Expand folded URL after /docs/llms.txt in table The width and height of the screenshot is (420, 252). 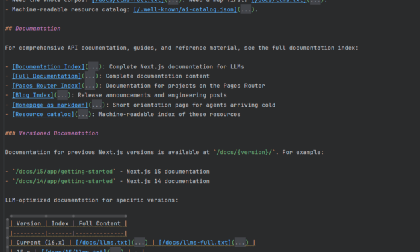coord(139,243)
